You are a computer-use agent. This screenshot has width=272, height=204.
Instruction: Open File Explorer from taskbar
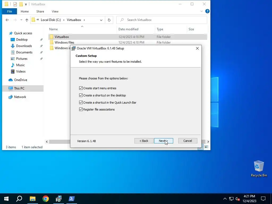click(x=32, y=199)
